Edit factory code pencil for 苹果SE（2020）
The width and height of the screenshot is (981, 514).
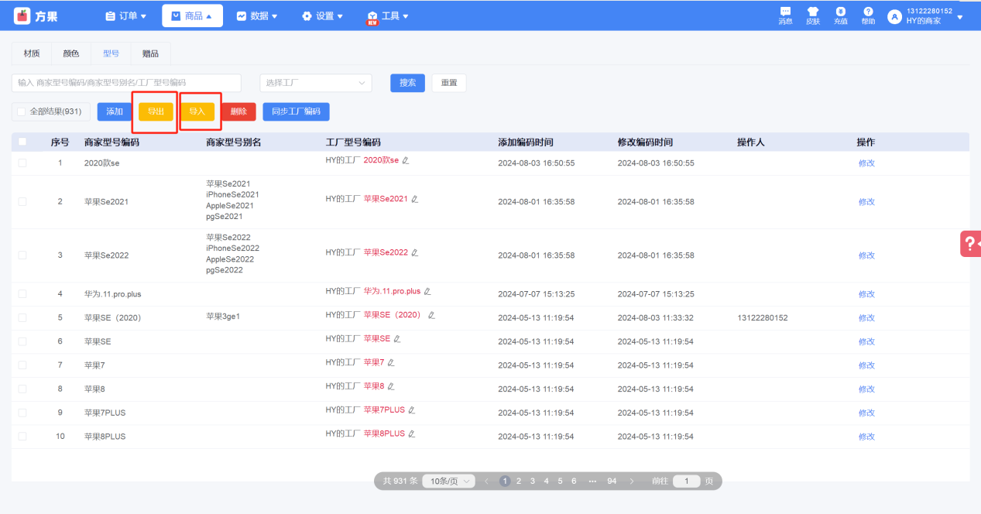pos(431,315)
